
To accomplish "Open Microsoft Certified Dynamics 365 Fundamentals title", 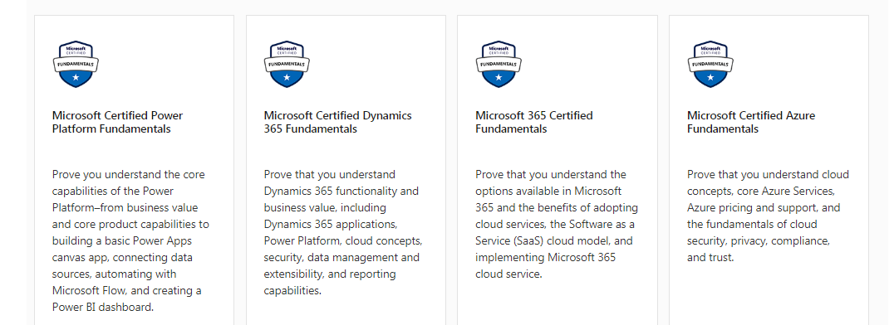I will coord(337,123).
